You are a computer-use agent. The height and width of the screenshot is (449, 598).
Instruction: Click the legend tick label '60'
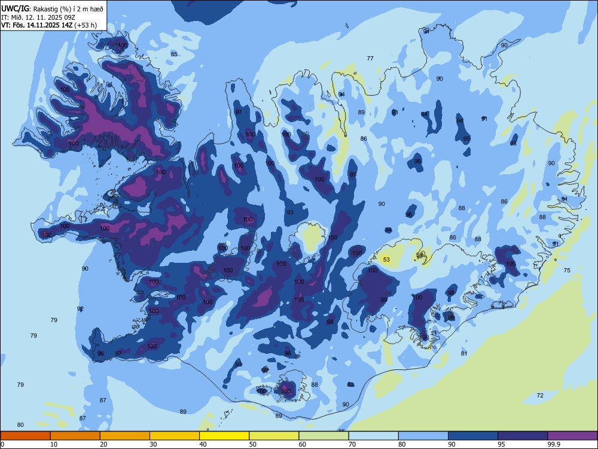tap(303, 444)
